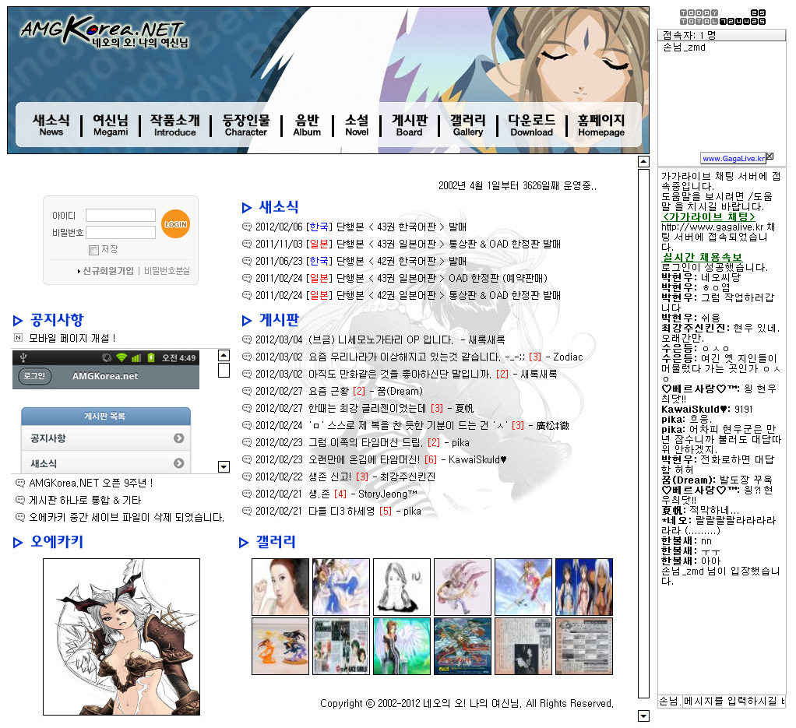Open the 등장인물 Character menu

point(246,125)
